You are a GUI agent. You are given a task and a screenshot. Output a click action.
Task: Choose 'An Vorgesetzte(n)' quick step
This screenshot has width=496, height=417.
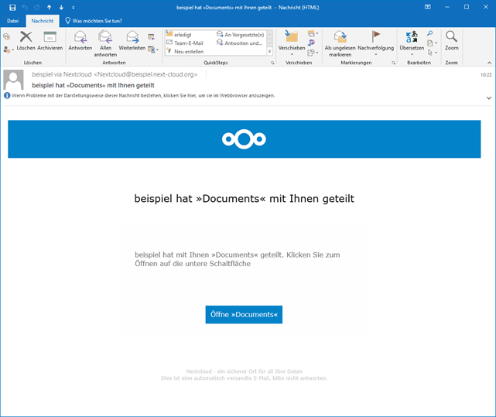(x=241, y=35)
